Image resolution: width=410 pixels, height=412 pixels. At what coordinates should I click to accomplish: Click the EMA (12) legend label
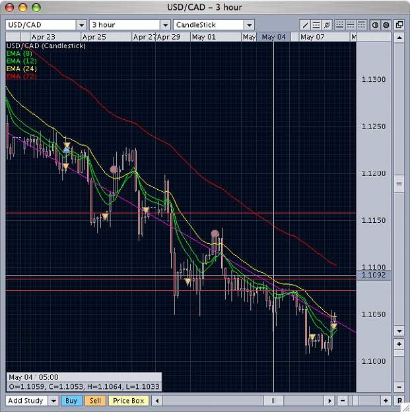point(22,61)
